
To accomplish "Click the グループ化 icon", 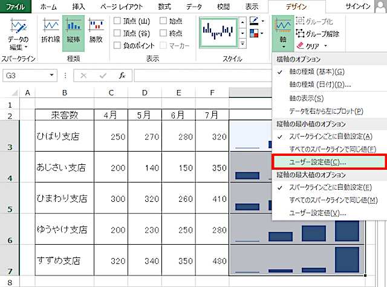I will tap(300, 21).
